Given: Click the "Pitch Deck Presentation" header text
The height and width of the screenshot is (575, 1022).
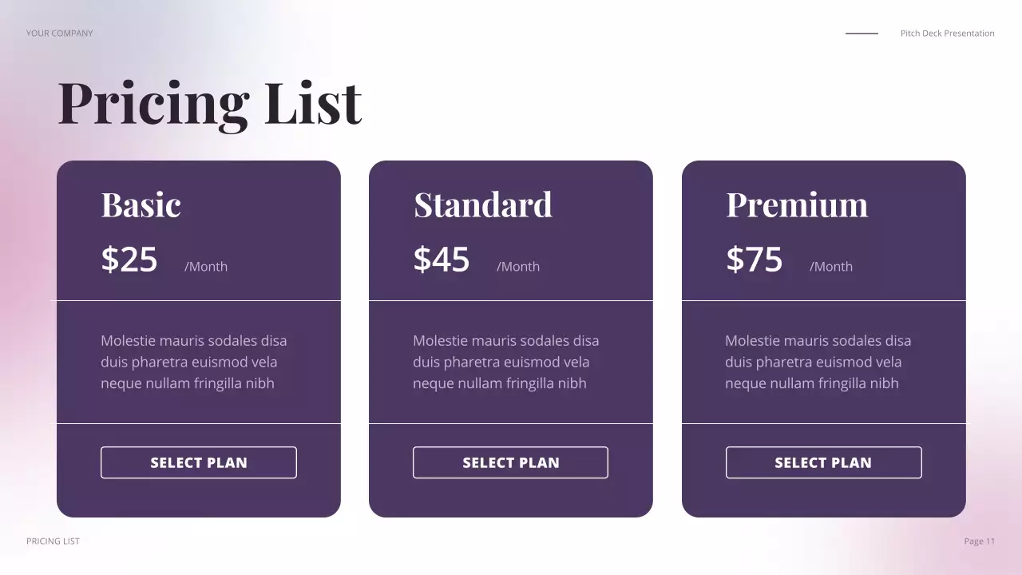Looking at the screenshot, I should pyautogui.click(x=948, y=34).
